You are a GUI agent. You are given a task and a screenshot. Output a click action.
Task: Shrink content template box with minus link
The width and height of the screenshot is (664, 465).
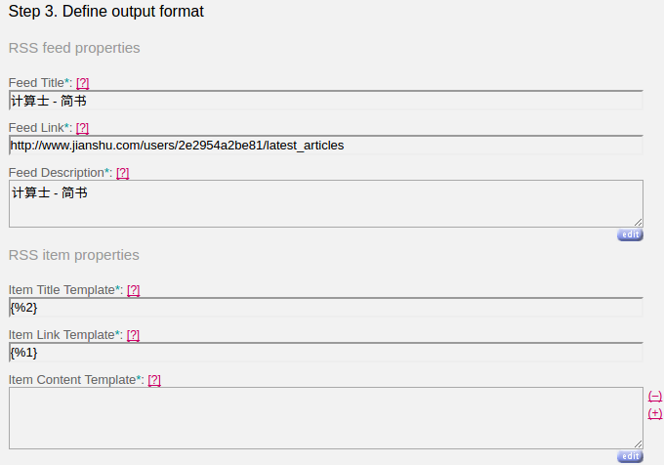point(654,396)
